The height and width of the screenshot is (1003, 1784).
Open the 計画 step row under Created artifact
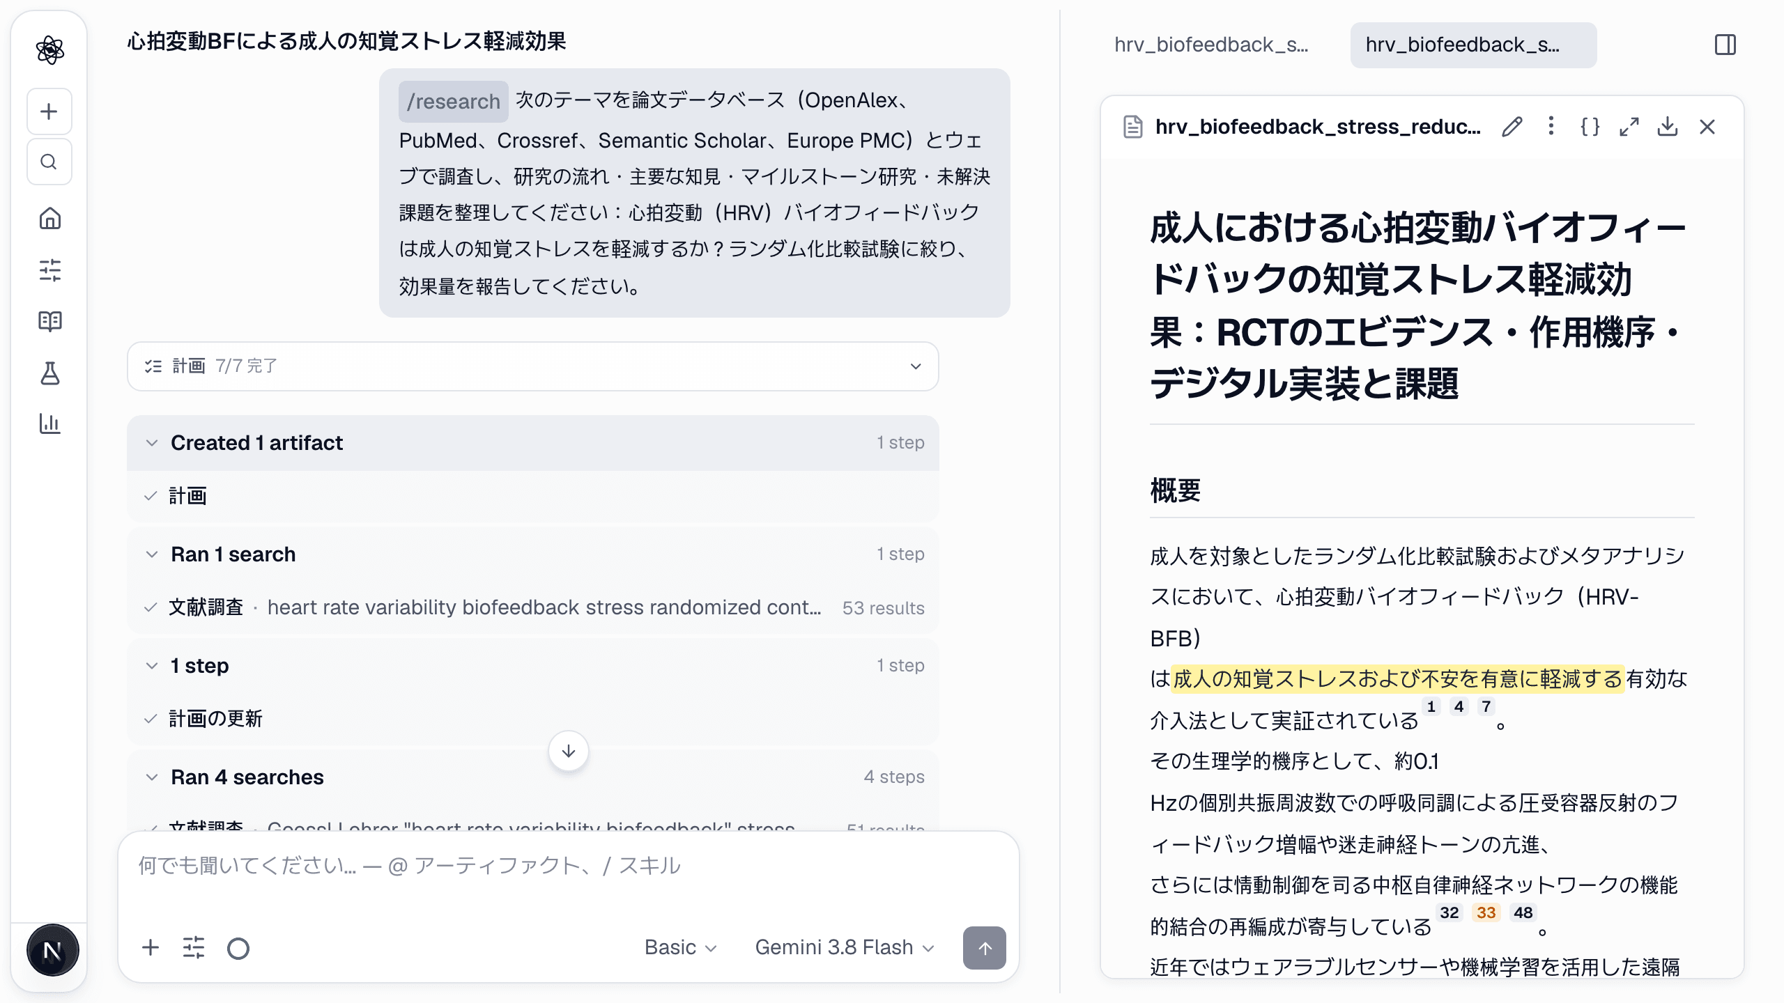(x=533, y=496)
